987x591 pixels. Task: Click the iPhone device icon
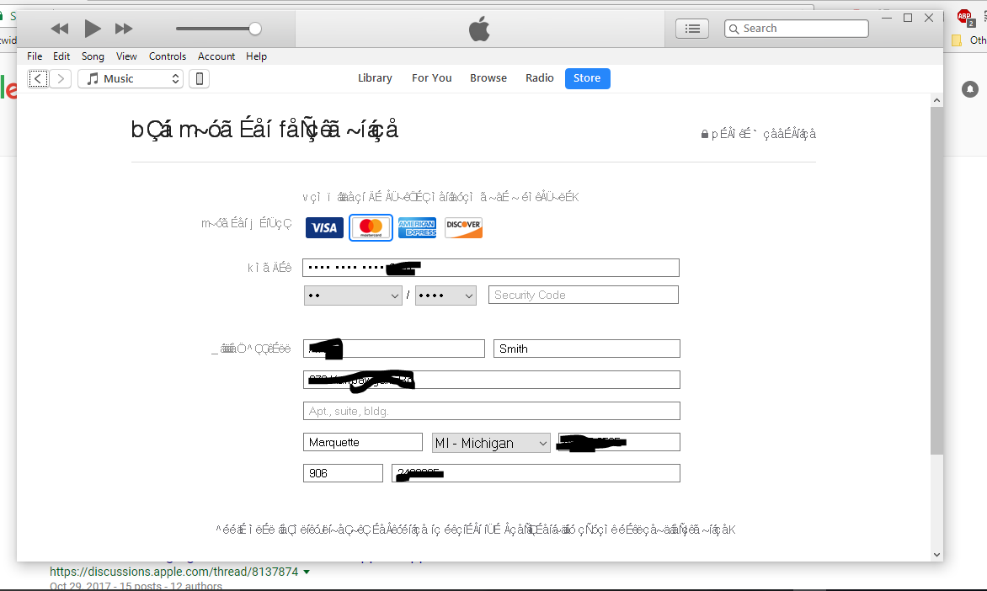click(200, 78)
